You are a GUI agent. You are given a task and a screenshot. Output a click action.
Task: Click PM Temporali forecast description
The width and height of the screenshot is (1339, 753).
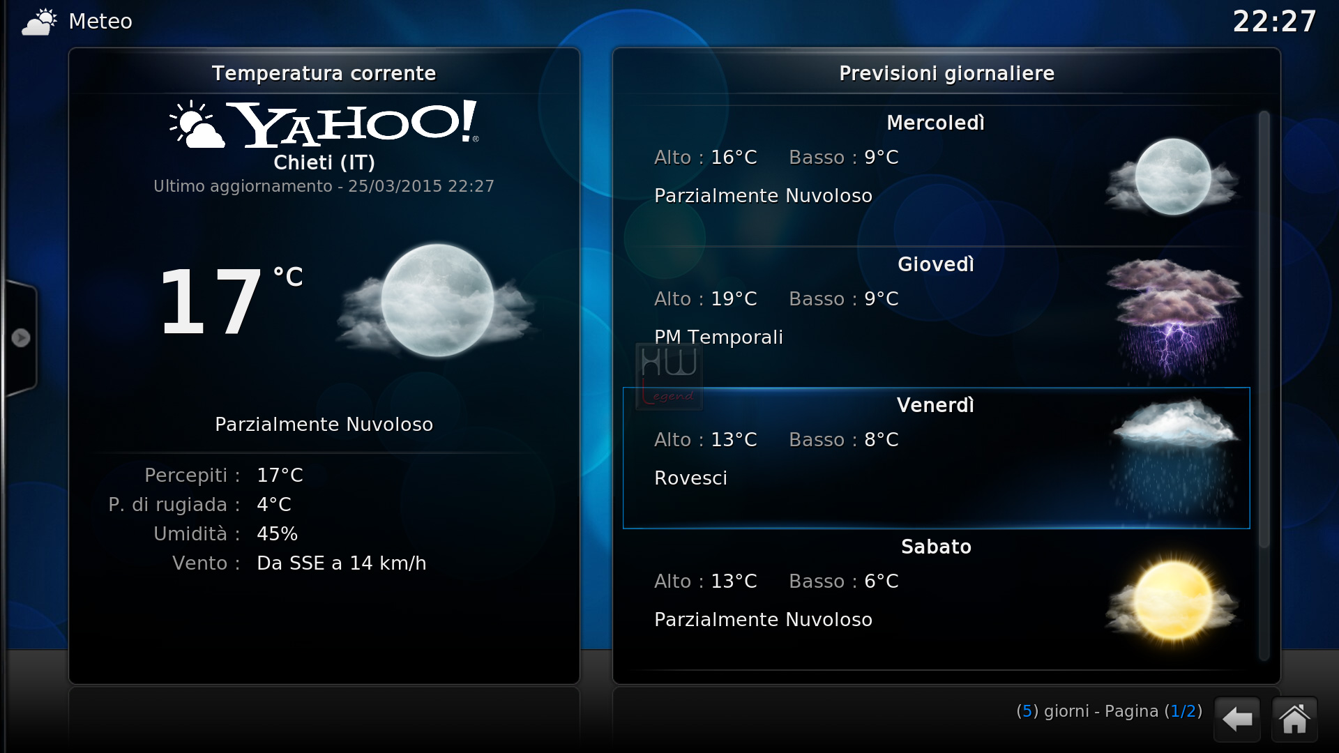tap(718, 337)
